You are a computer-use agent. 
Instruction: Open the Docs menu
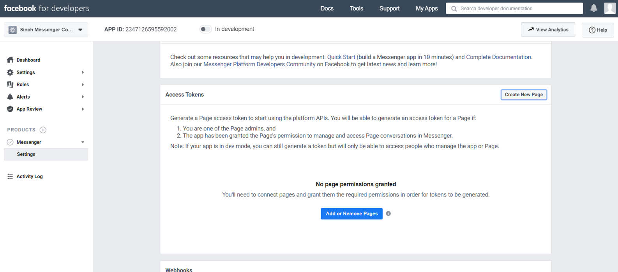327,8
